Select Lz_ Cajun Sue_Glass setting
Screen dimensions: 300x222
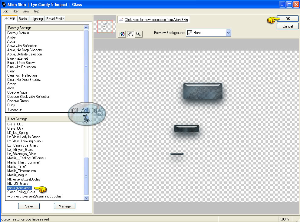coord(23,145)
